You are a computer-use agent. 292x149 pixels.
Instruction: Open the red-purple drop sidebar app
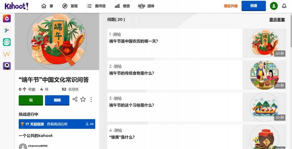pos(7,18)
